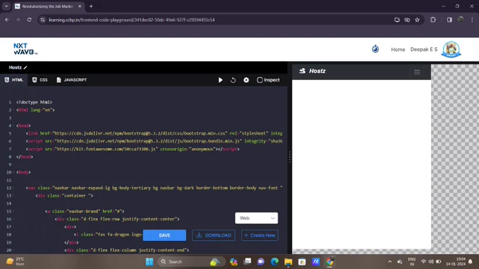Open Chrome from the taskbar

point(330,262)
